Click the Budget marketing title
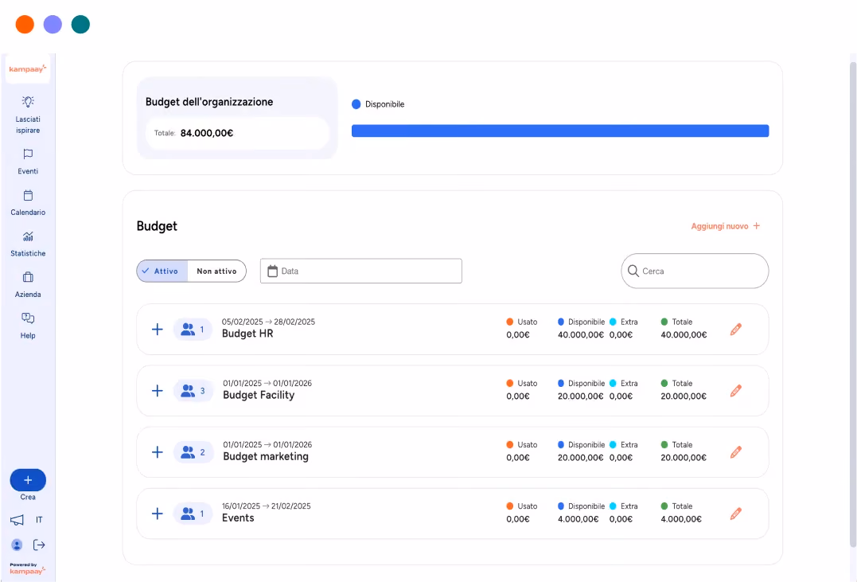857x582 pixels. [x=266, y=456]
